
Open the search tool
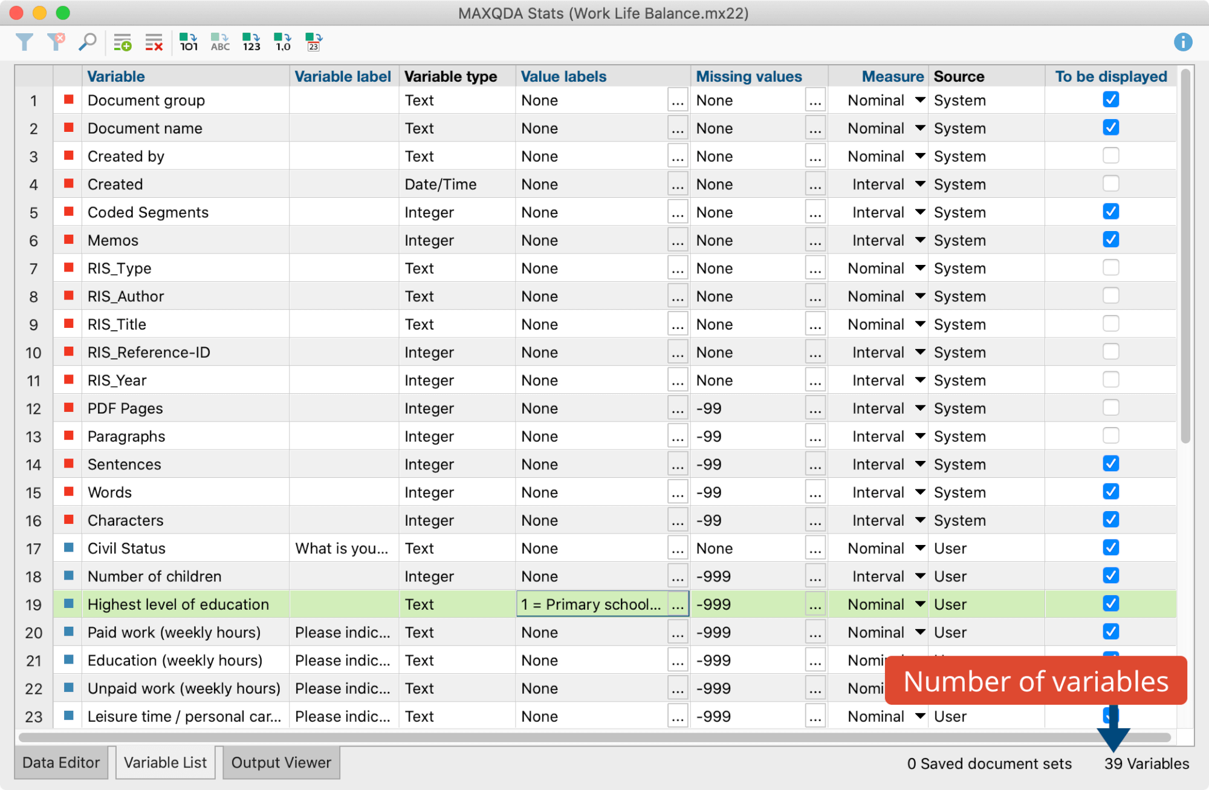tap(88, 42)
